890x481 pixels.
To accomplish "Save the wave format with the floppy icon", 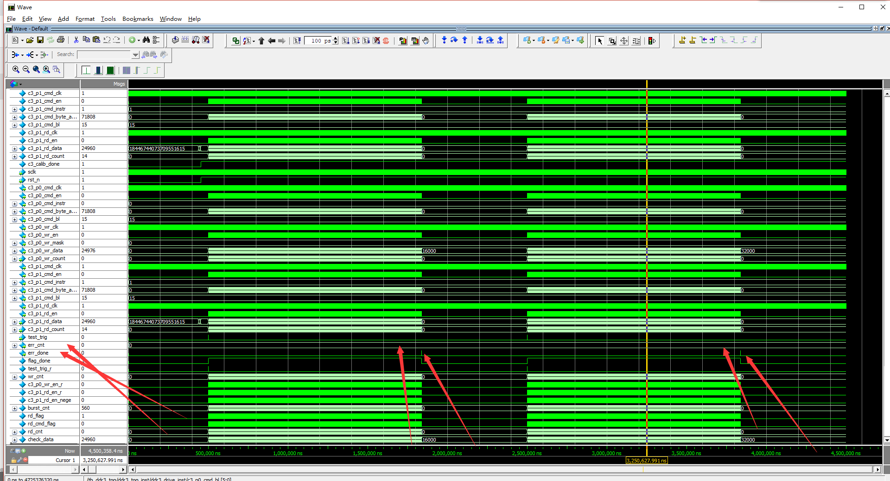I will (x=40, y=40).
